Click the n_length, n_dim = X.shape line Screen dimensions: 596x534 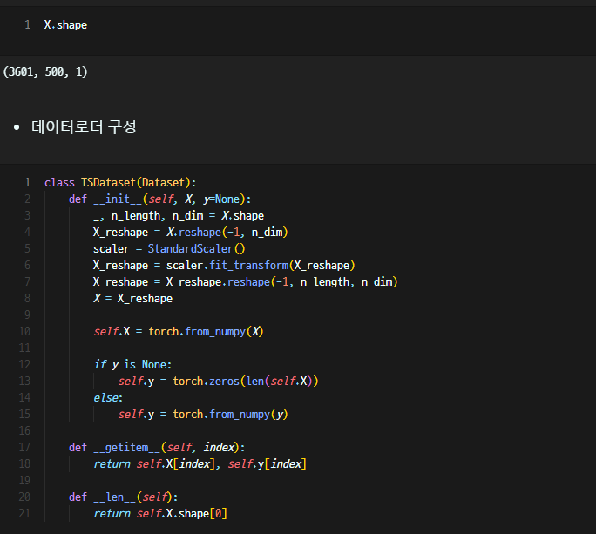179,215
